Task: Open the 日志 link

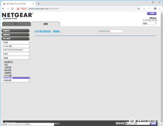Action: [6, 65]
